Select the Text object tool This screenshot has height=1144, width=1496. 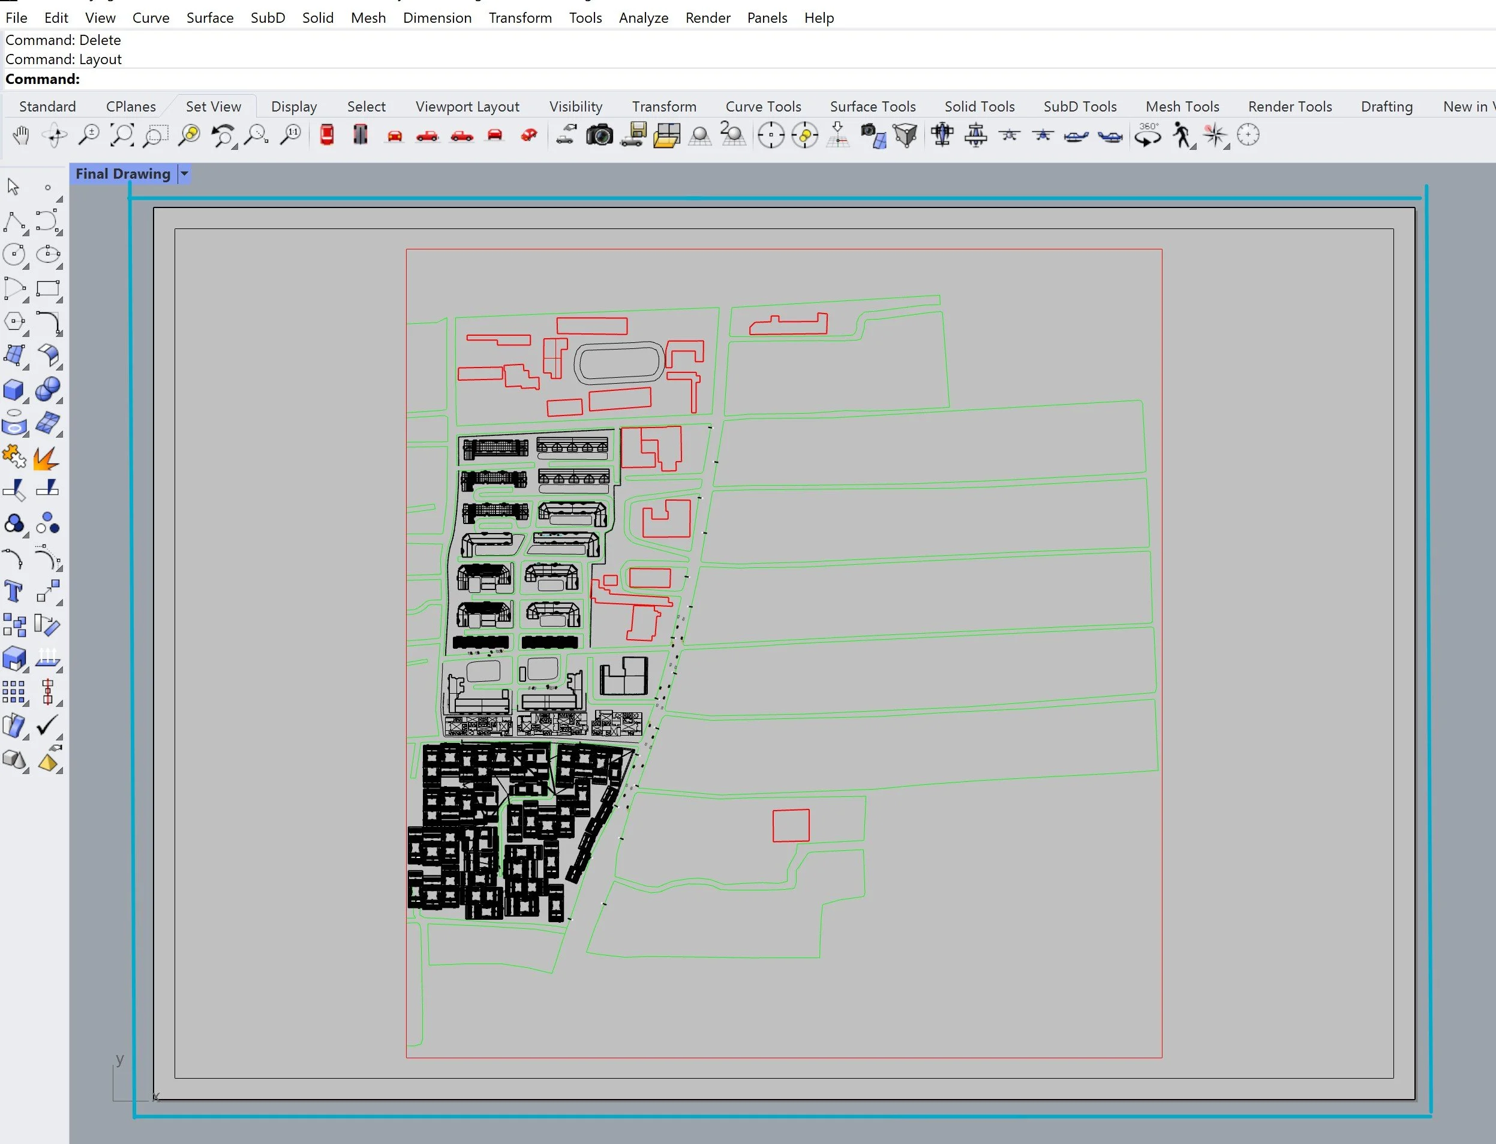tap(14, 591)
